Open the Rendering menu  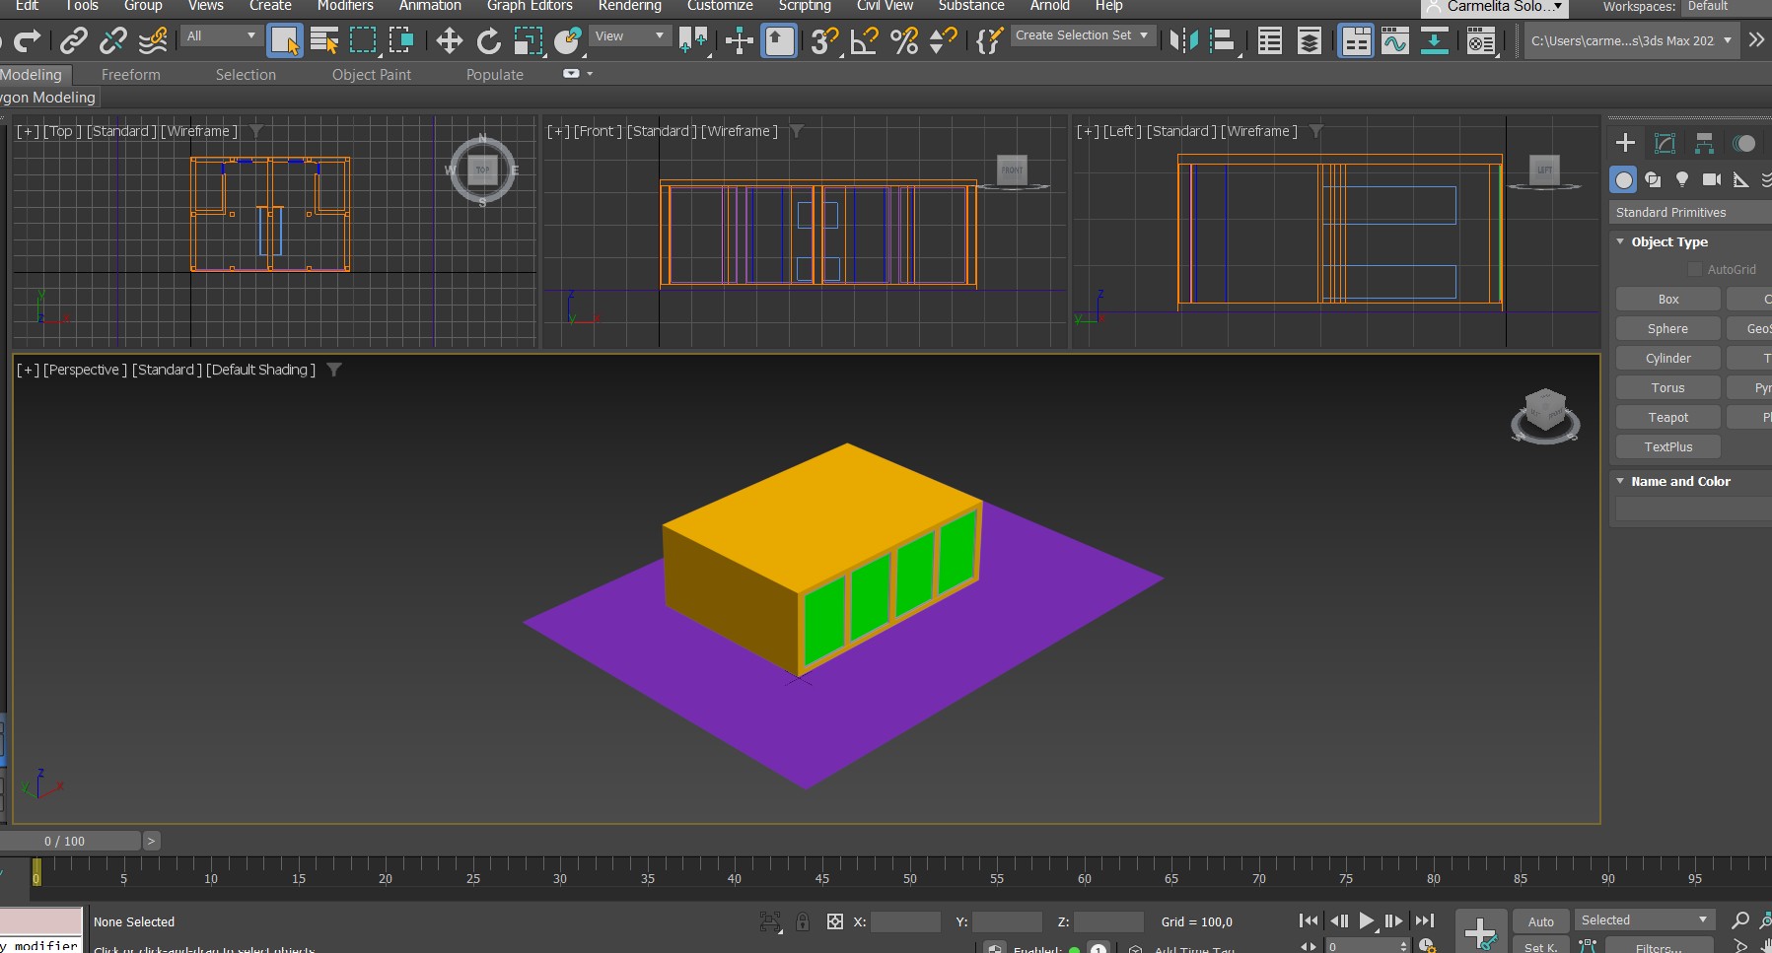[629, 6]
